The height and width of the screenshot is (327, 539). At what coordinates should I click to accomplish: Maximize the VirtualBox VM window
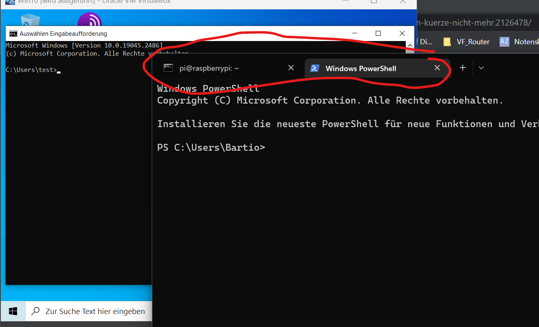(374, 2)
